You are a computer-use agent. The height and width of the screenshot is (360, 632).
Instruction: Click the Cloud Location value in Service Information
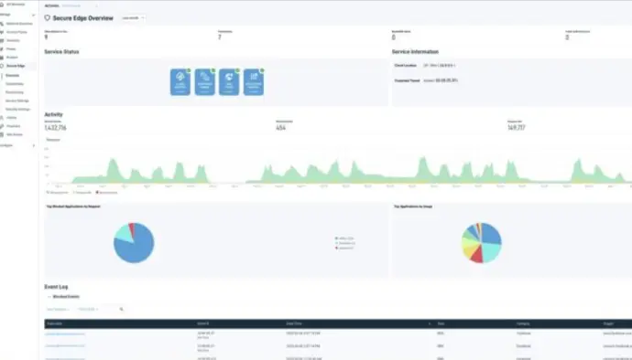coord(440,65)
